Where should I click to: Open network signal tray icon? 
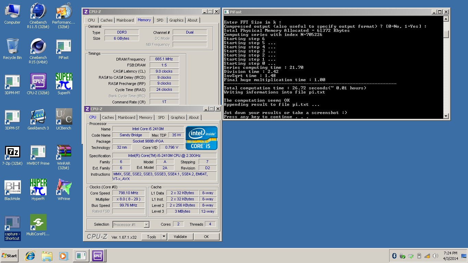click(x=427, y=256)
